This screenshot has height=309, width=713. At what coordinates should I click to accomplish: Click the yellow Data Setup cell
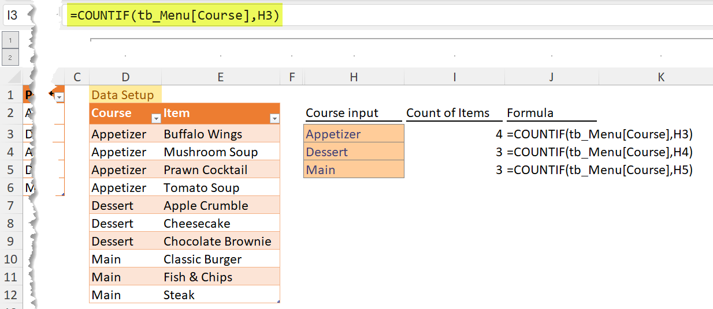pos(125,95)
